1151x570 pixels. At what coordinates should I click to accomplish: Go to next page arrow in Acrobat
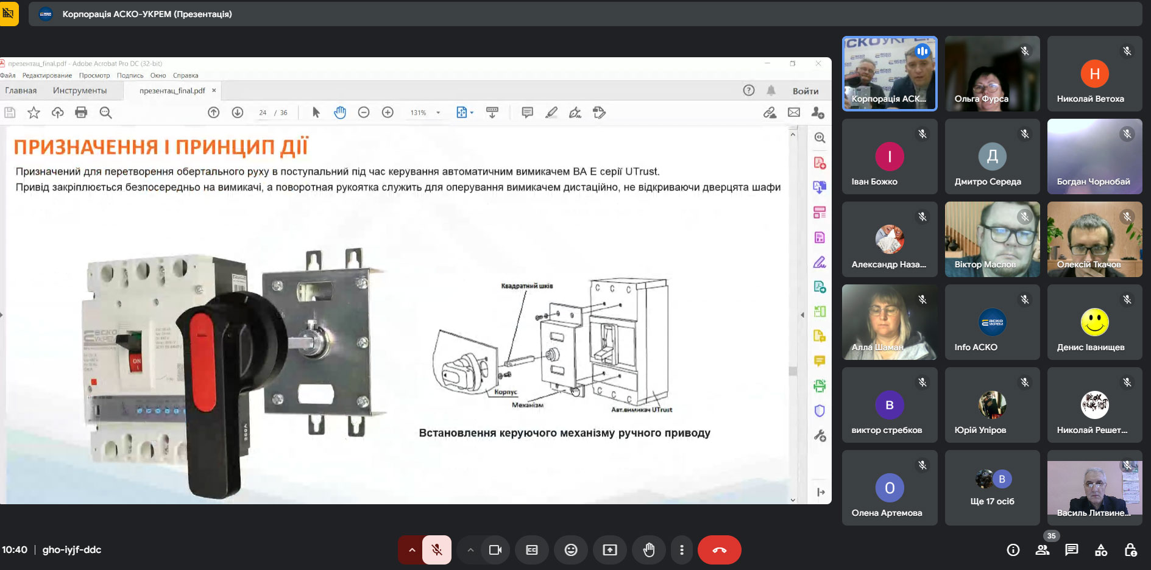point(238,113)
